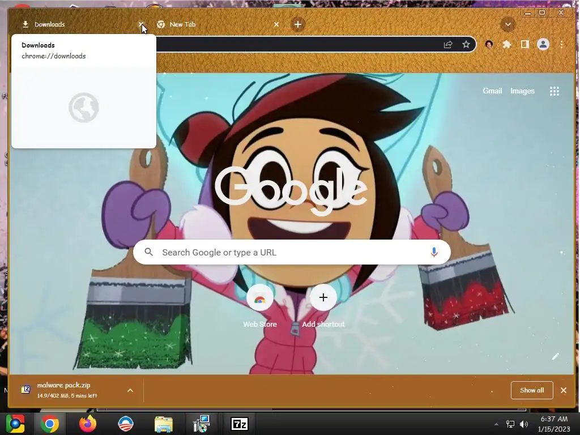This screenshot has width=580, height=435.
Task: Close the Downloads tab
Action: (141, 24)
